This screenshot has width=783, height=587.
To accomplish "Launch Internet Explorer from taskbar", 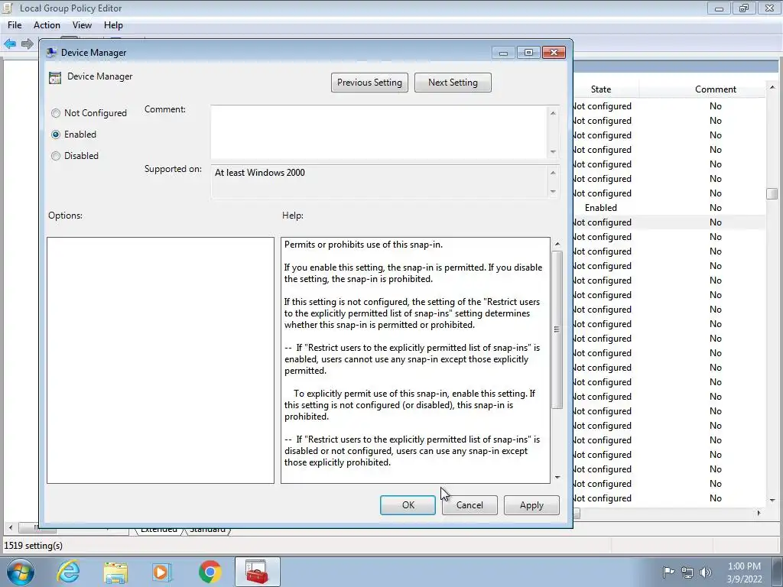I will click(68, 572).
